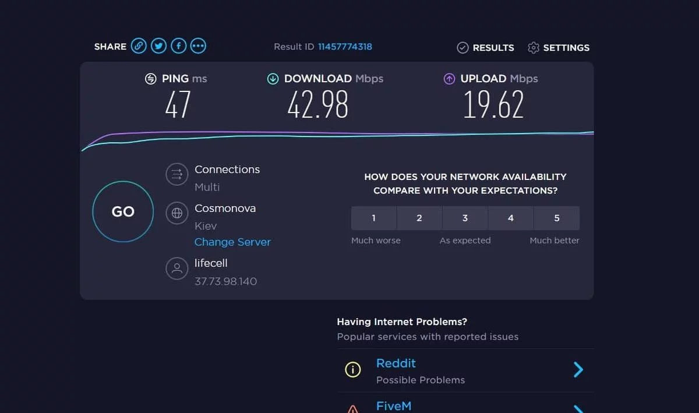Image resolution: width=699 pixels, height=413 pixels.
Task: Click the Results checkmark icon
Action: 463,48
